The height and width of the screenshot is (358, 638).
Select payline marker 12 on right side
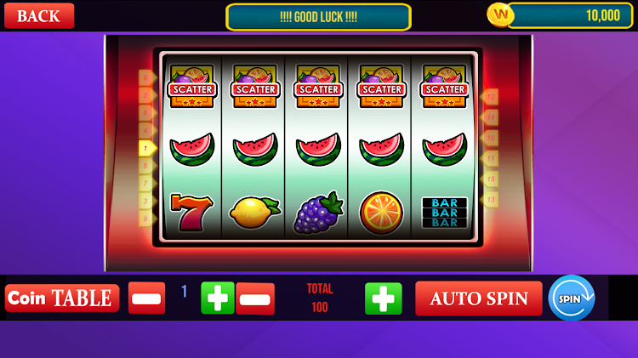pyautogui.click(x=489, y=97)
